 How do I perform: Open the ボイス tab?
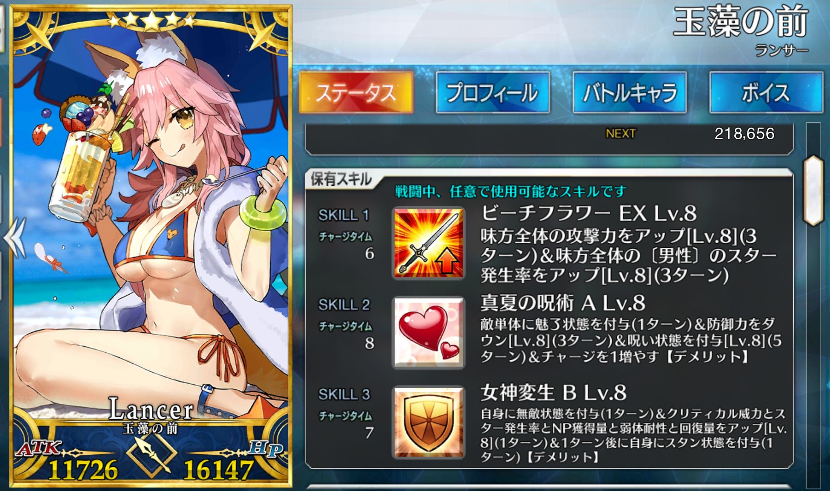click(x=766, y=92)
